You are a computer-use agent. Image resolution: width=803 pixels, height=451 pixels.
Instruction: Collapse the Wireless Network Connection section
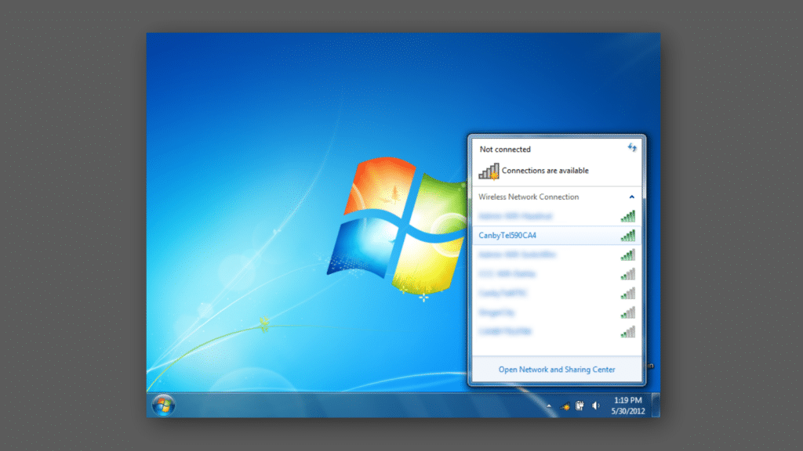(x=631, y=197)
